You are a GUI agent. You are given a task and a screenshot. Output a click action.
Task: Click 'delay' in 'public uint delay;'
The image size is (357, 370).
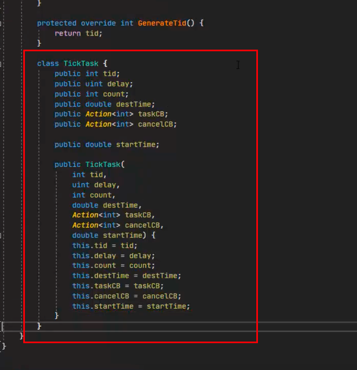point(118,84)
